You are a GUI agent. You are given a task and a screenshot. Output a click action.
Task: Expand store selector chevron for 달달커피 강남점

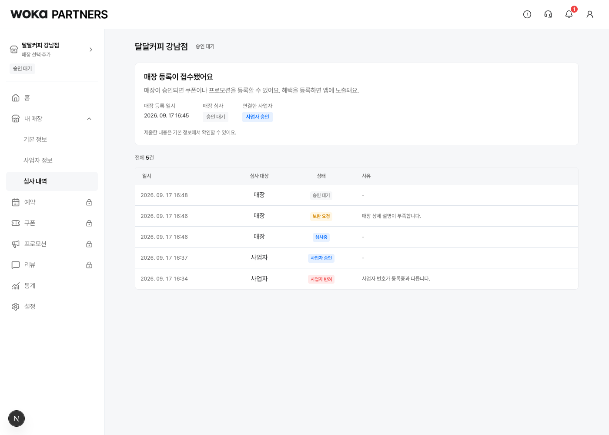91,50
